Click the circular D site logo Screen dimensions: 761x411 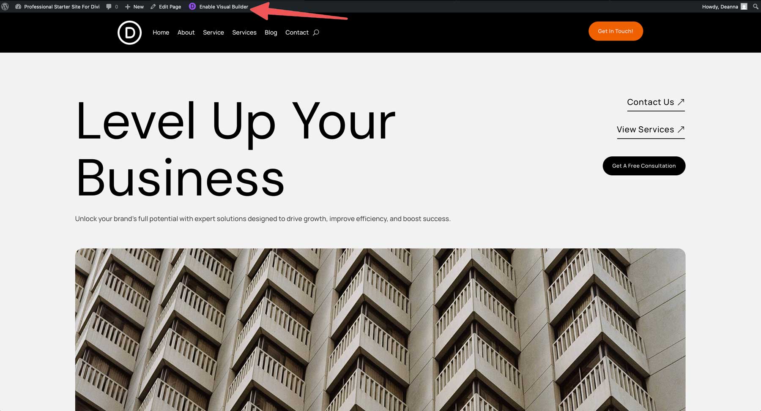tap(129, 33)
